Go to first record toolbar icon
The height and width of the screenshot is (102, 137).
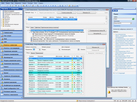pyautogui.click(x=44, y=6)
